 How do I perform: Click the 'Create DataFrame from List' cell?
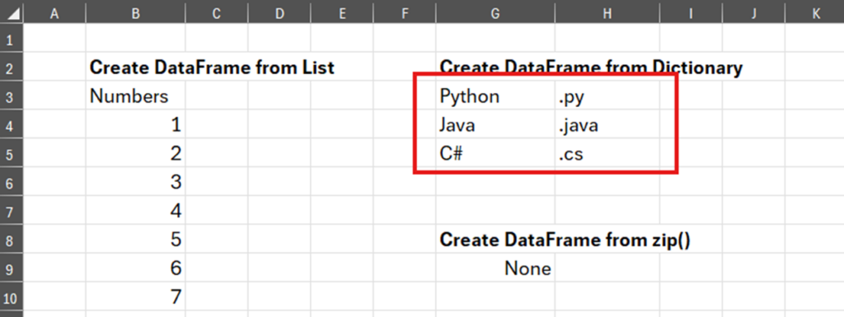135,68
